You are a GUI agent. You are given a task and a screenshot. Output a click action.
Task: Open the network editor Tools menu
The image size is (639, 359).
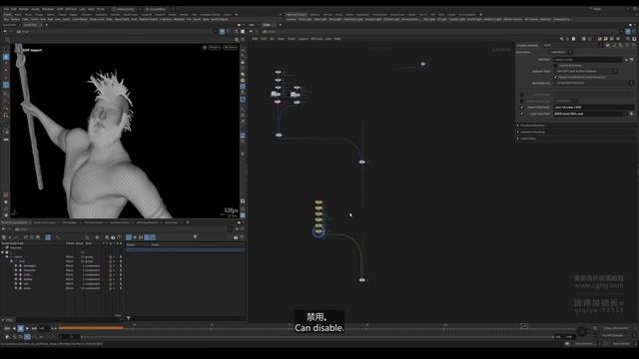pos(292,39)
